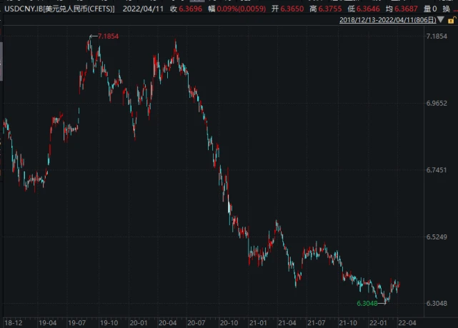Click the 6.7451 level on price axis
Image resolution: width=458 pixels, height=328 pixels.
click(x=437, y=170)
